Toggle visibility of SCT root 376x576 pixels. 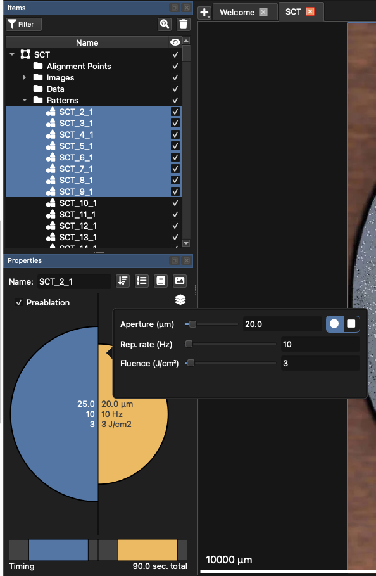coord(175,54)
